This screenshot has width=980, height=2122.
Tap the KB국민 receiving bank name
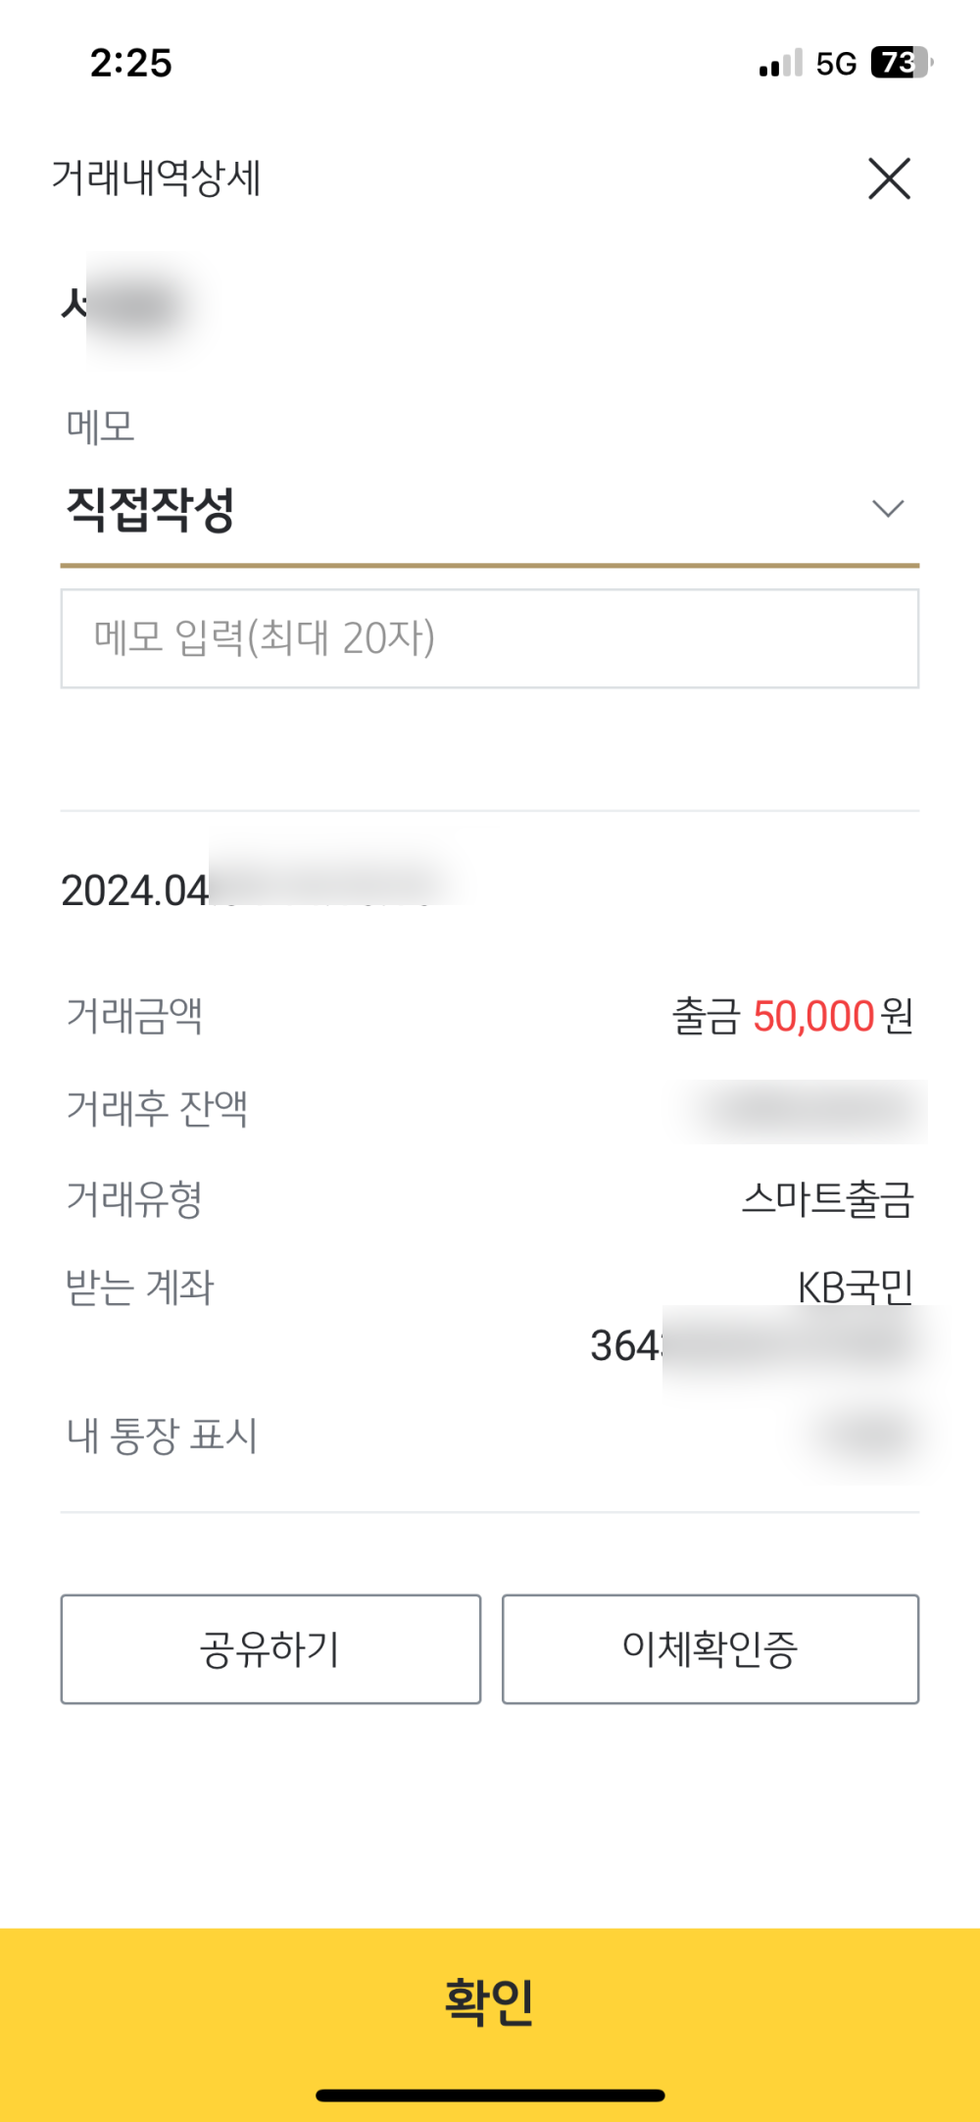point(855,1288)
